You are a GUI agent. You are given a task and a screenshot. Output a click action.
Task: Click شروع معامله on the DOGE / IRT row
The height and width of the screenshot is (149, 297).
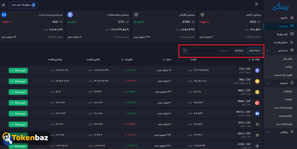(18, 92)
